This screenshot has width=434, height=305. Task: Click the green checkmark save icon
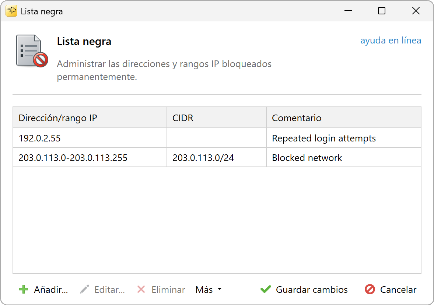pyautogui.click(x=266, y=289)
